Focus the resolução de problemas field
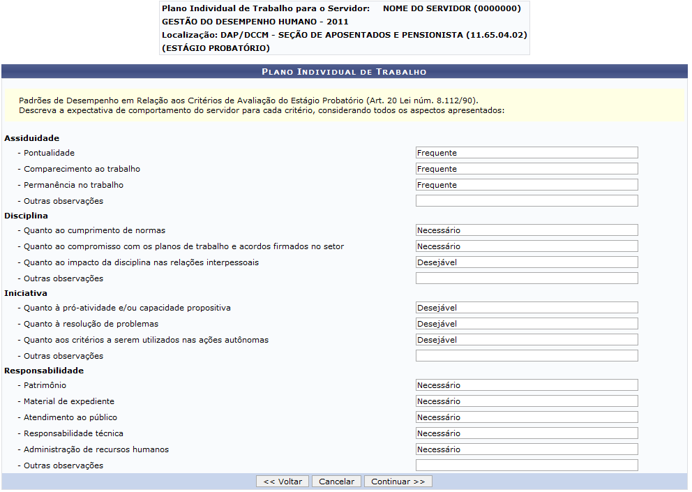Viewport: 692px width, 492px height. click(527, 324)
